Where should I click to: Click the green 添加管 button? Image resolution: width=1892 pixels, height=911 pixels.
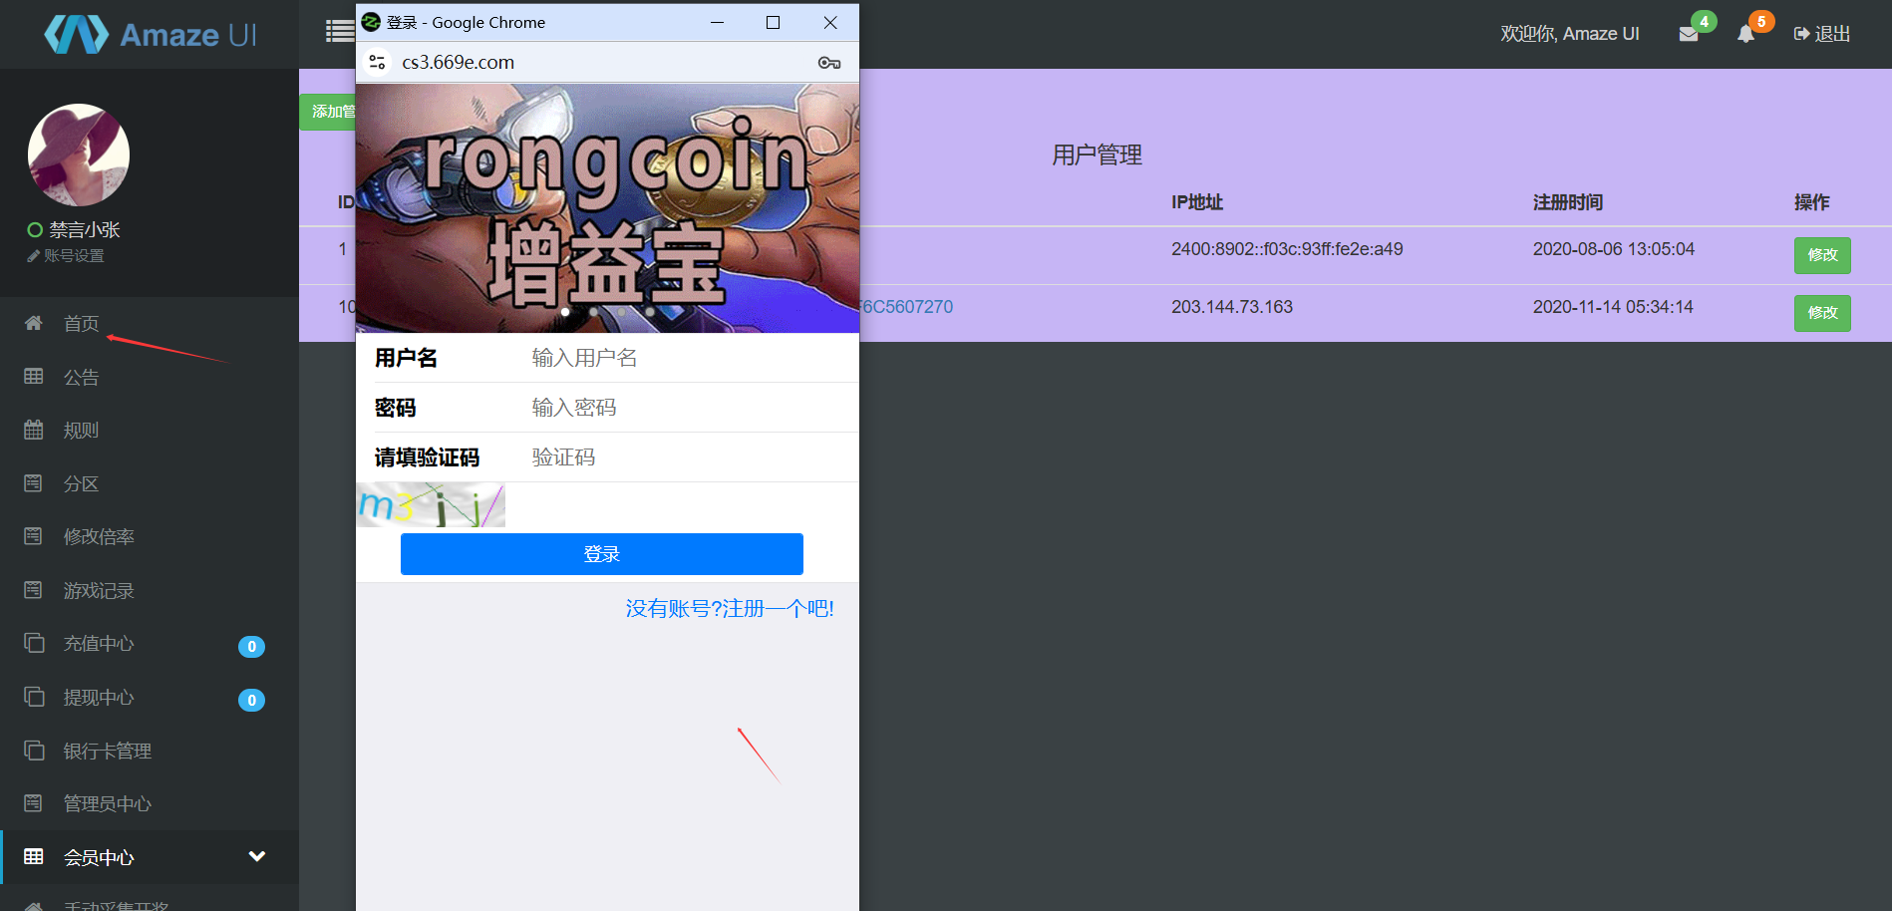[x=328, y=112]
